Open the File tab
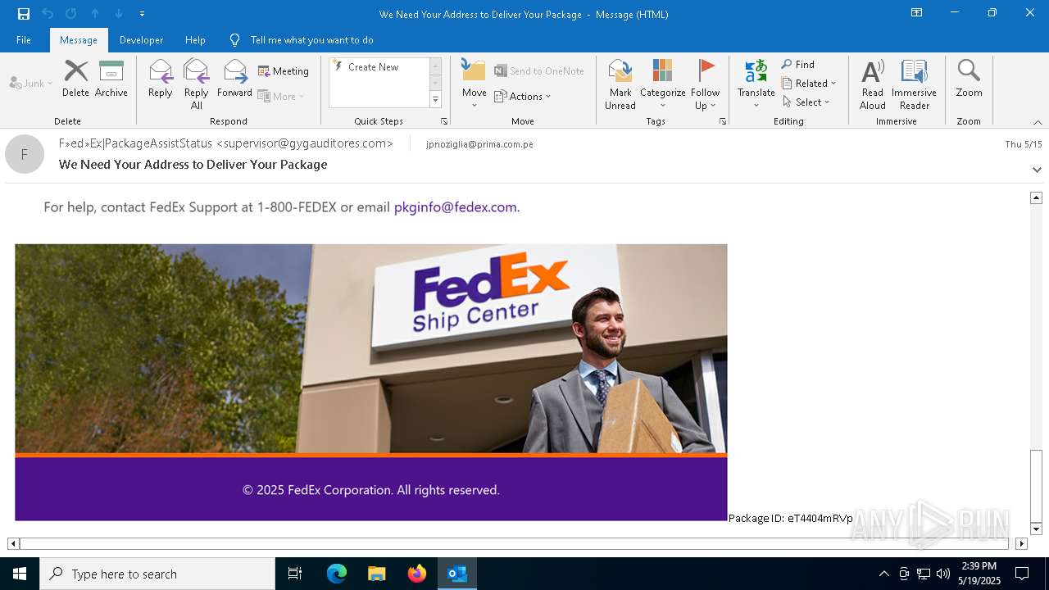The width and height of the screenshot is (1049, 590). (x=24, y=39)
